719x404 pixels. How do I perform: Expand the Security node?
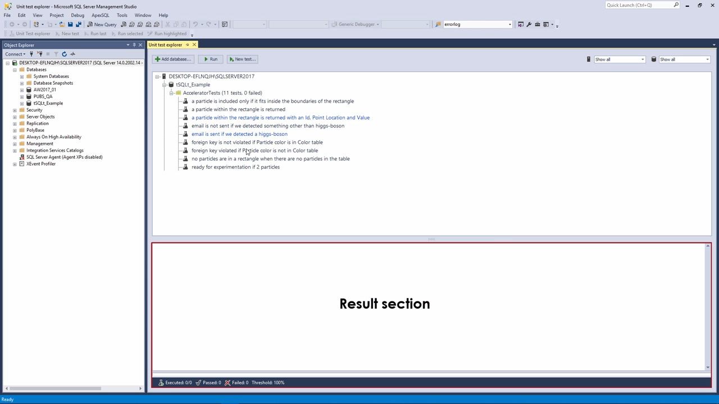click(x=15, y=110)
